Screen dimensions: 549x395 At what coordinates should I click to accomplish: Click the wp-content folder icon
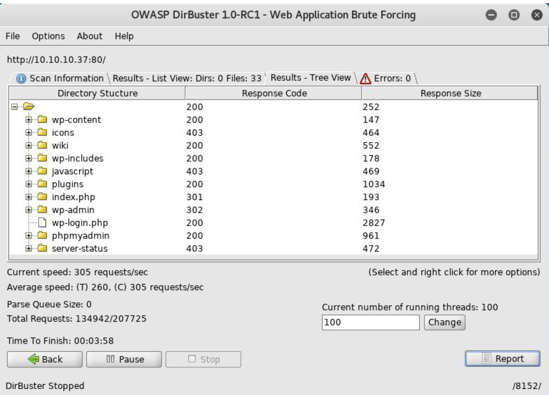(42, 120)
